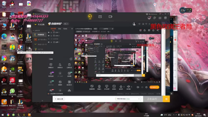
Task: Toggle lock on source 全屏 1
Action: 51,42
